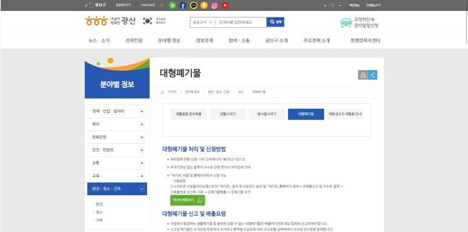The image size is (468, 232).
Task: Open the 참여 · 소통 main menu
Action: click(239, 41)
